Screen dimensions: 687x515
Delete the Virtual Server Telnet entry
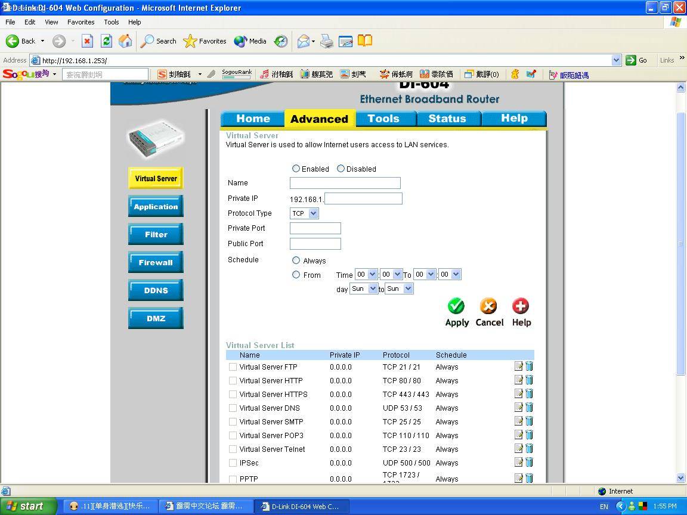click(530, 448)
